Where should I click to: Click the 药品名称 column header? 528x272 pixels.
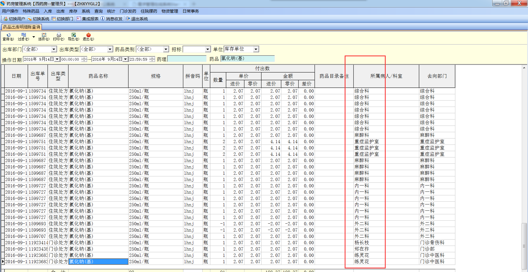pyautogui.click(x=98, y=76)
